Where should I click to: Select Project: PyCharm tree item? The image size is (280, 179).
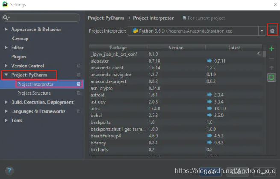coord(29,75)
